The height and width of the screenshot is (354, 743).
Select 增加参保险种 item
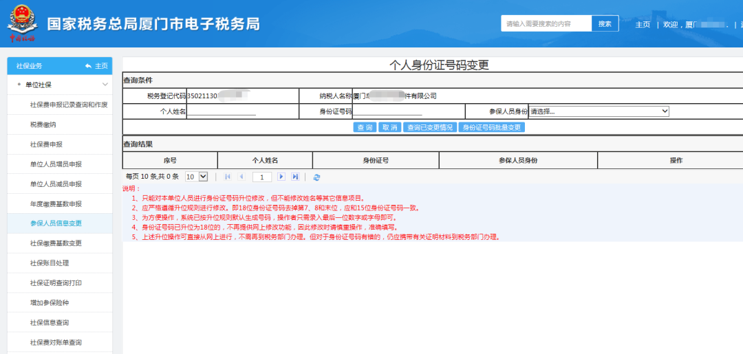[x=50, y=303]
